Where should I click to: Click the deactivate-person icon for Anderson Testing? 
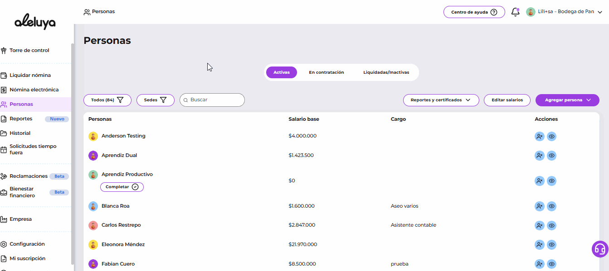point(539,136)
